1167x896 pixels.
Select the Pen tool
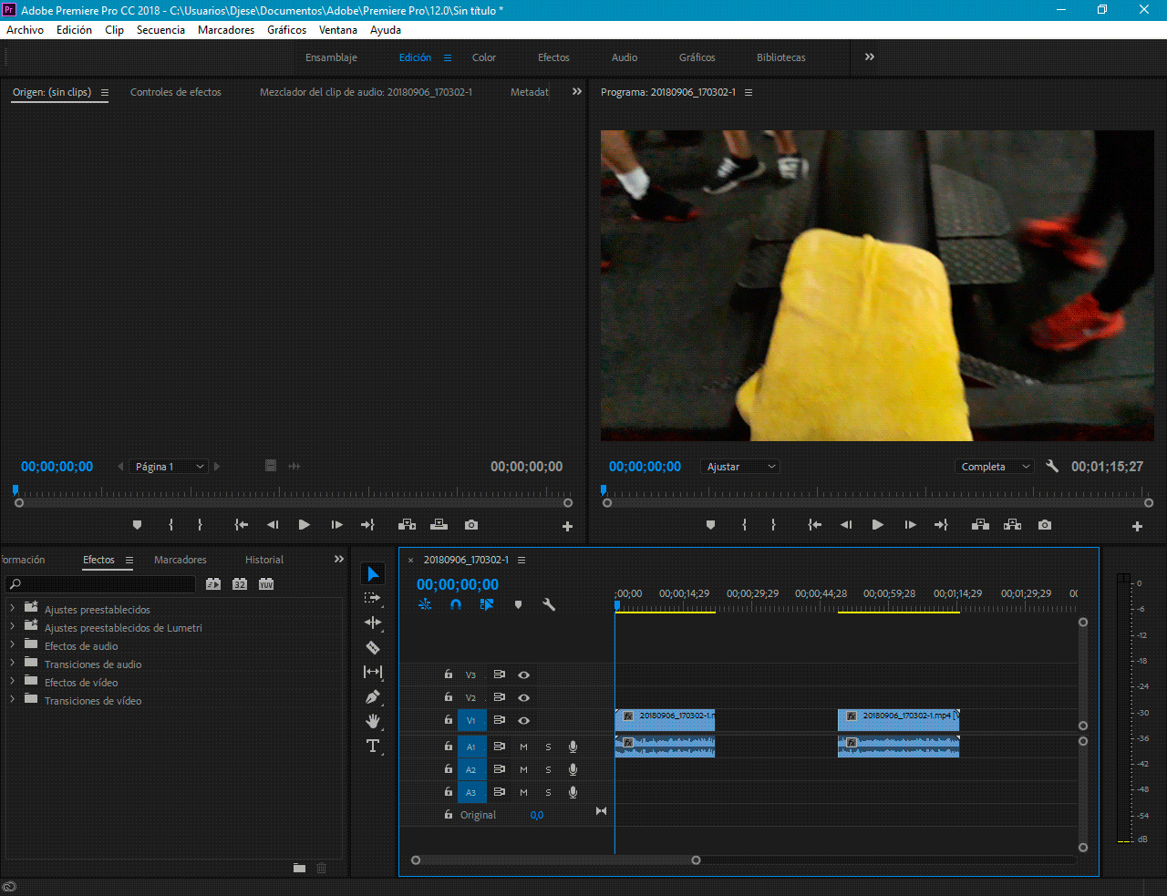click(x=373, y=697)
